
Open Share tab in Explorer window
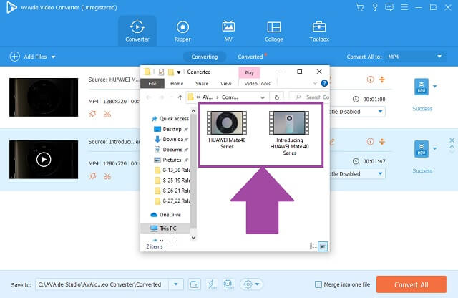pyautogui.click(x=202, y=84)
